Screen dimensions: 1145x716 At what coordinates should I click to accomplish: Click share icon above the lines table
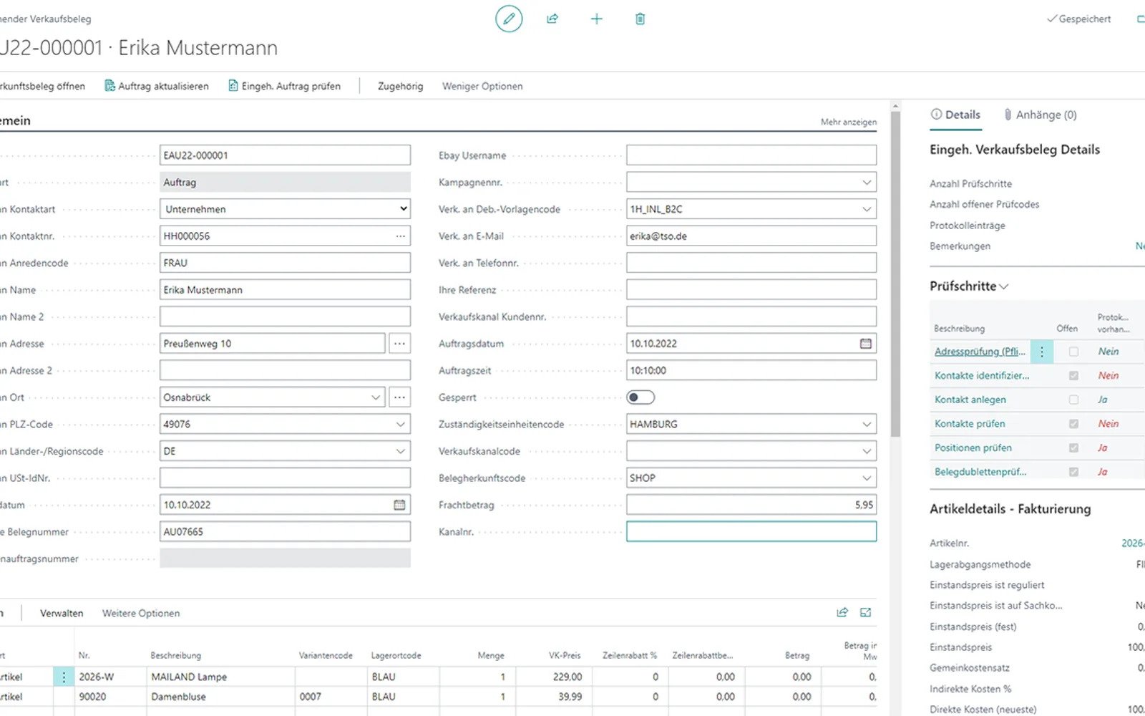(x=842, y=612)
